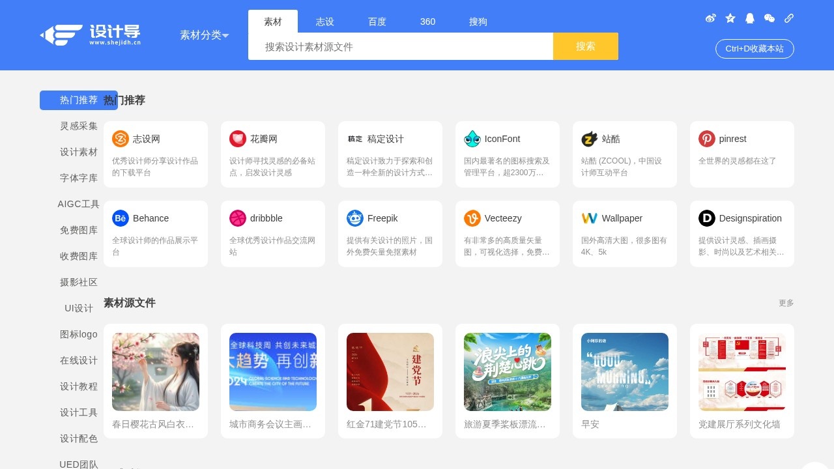Click the pinrest description 全世界的灵感都在这了
This screenshot has width=834, height=469.
738,161
